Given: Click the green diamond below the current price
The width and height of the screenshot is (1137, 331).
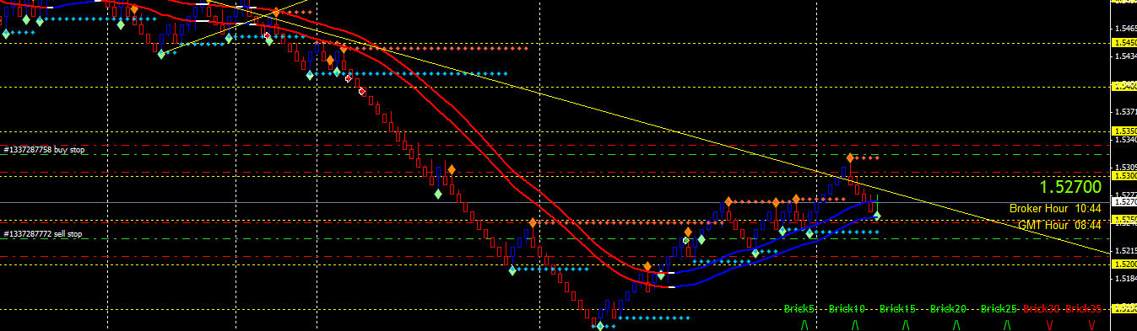Looking at the screenshot, I should tap(877, 216).
